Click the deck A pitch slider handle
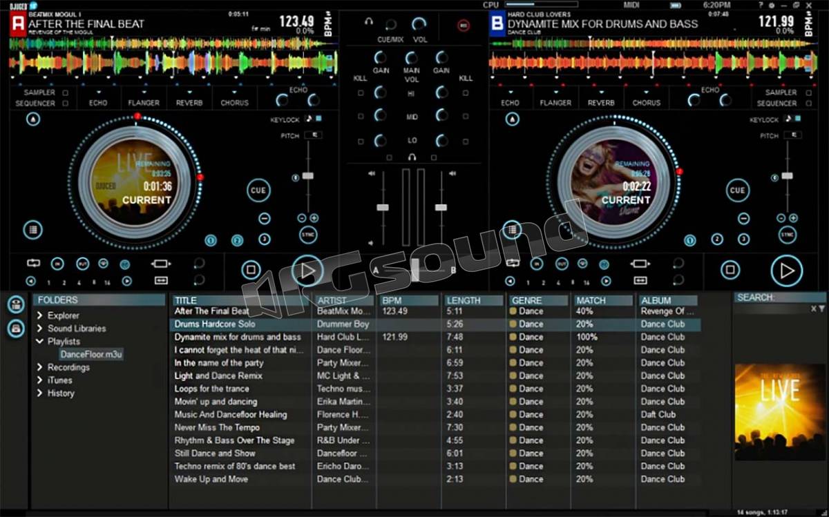Screen dimensions: 829x517 (307, 176)
